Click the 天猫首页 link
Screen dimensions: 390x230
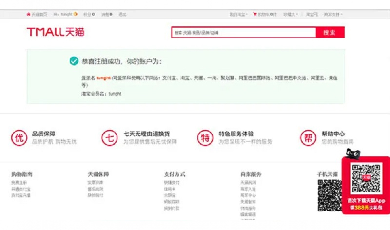pos(39,14)
